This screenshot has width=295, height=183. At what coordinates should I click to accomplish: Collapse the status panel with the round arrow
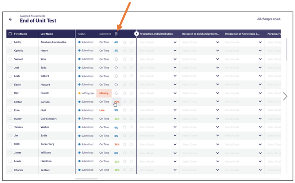[136, 33]
